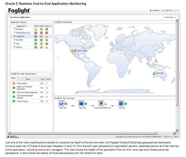186x157 pixels.
Task: Click EComm1 SLA warning icon
Action: tap(36, 29)
